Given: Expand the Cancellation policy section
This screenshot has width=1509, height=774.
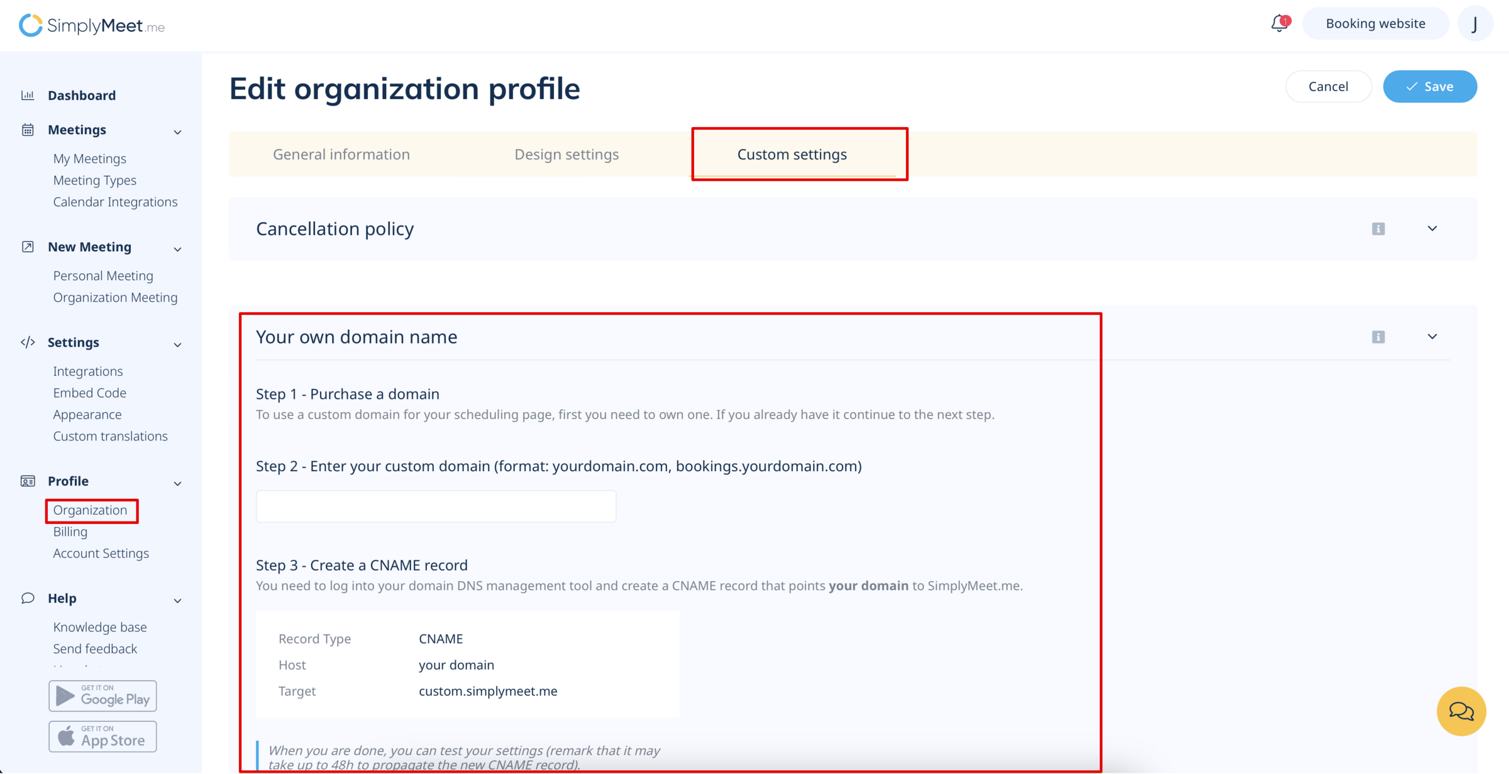Looking at the screenshot, I should click(x=1432, y=229).
